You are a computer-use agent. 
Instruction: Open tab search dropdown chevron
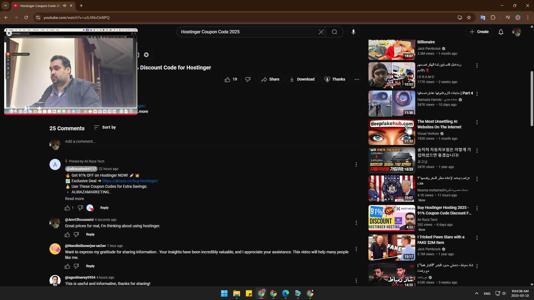coord(5,6)
